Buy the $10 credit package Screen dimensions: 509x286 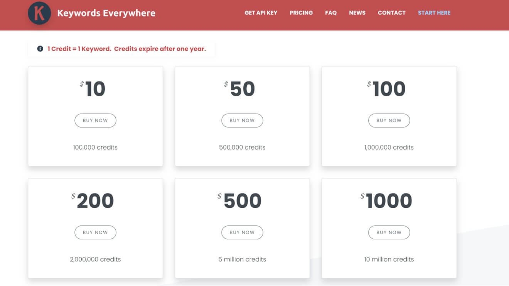point(95,120)
